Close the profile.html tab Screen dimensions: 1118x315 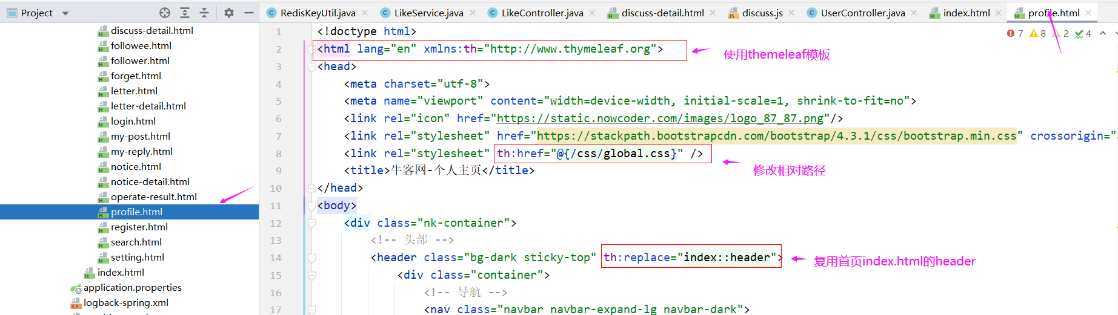(1088, 13)
